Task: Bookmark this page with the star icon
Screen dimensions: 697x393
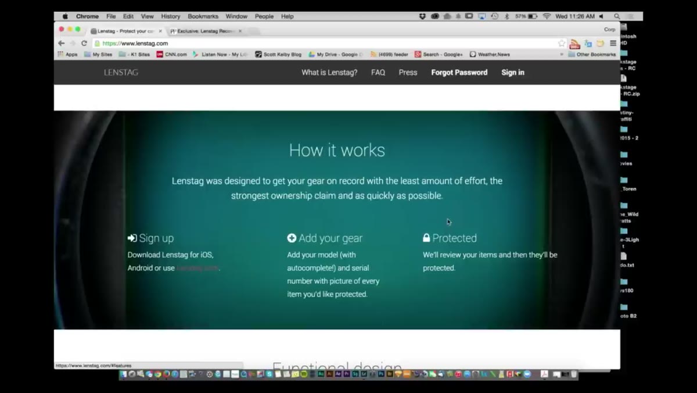Action: click(x=562, y=43)
